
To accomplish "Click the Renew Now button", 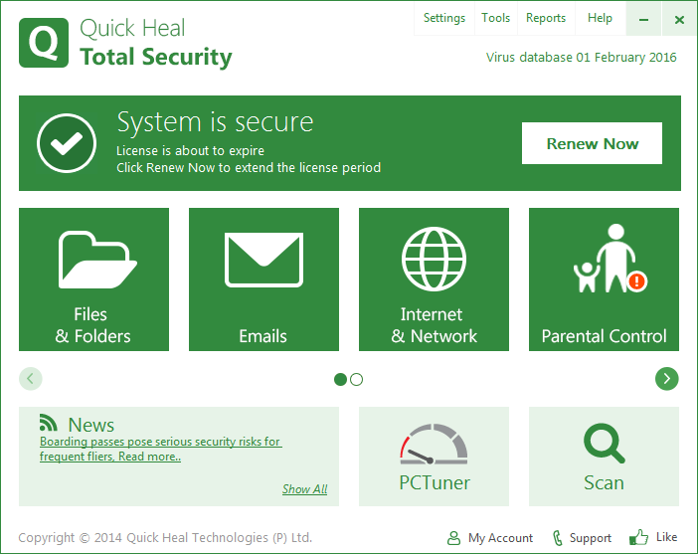I will [x=592, y=143].
